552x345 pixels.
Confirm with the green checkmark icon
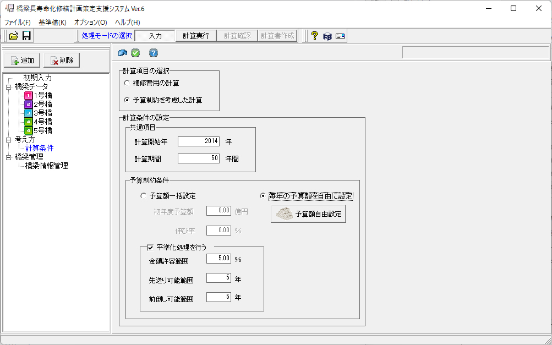pyautogui.click(x=135, y=53)
